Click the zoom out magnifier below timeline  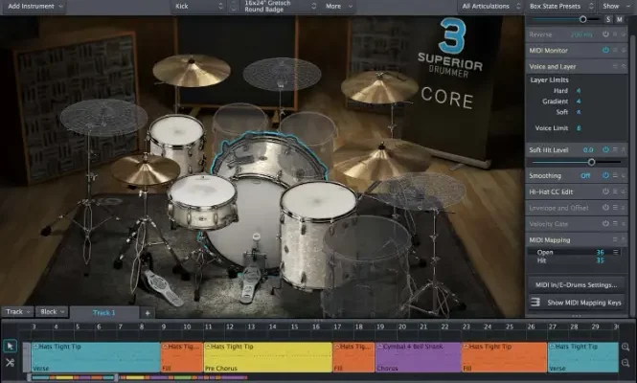coord(626,363)
